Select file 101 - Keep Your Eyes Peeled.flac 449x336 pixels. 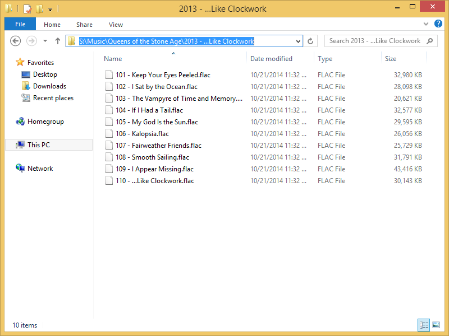163,75
